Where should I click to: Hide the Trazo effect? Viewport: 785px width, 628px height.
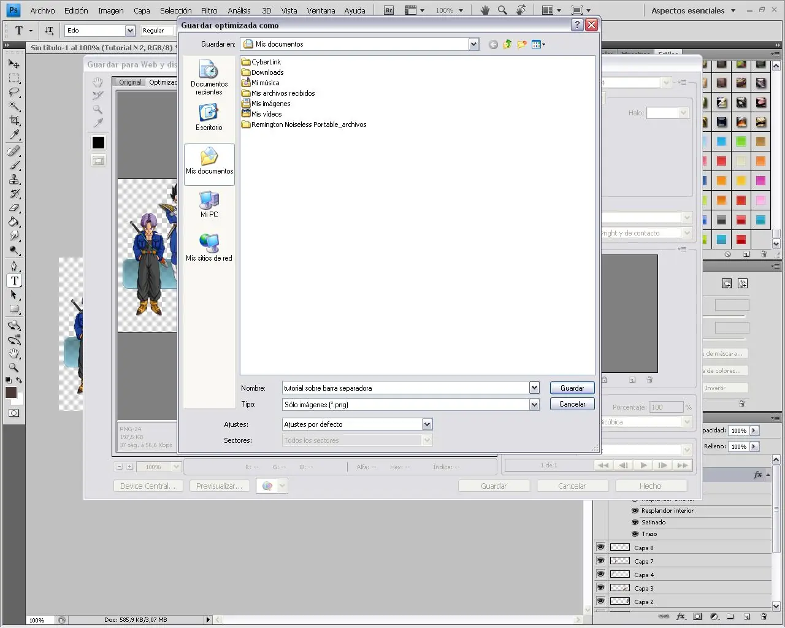pyautogui.click(x=635, y=534)
